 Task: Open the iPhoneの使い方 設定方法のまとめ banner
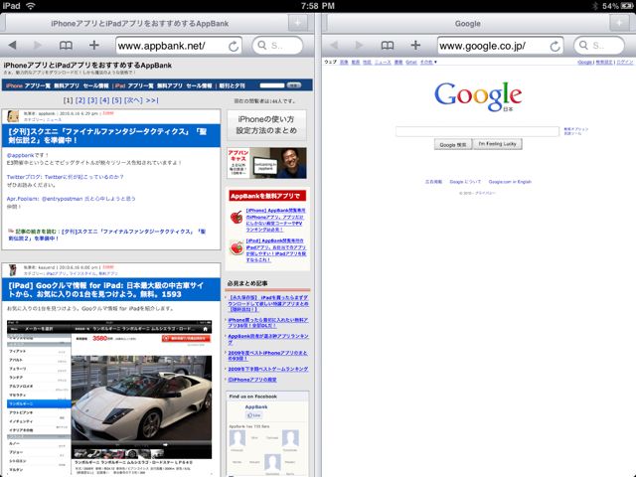coord(267,125)
